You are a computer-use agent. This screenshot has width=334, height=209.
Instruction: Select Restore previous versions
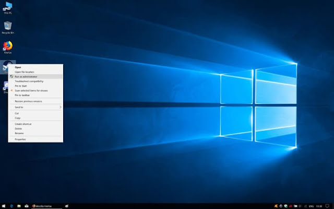tap(35, 101)
